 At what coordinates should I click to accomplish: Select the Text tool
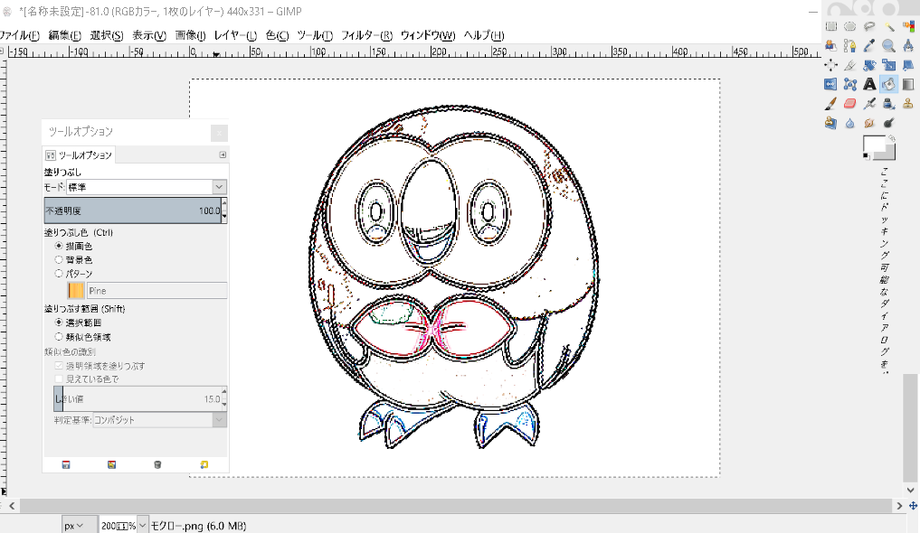click(869, 84)
